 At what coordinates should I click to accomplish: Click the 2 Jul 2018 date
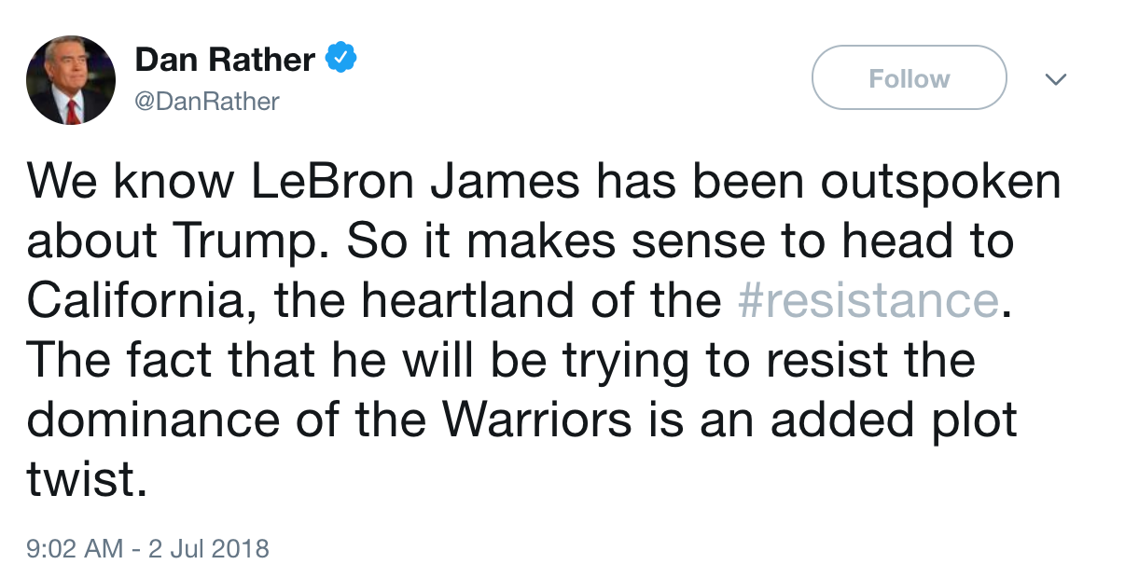tap(208, 548)
